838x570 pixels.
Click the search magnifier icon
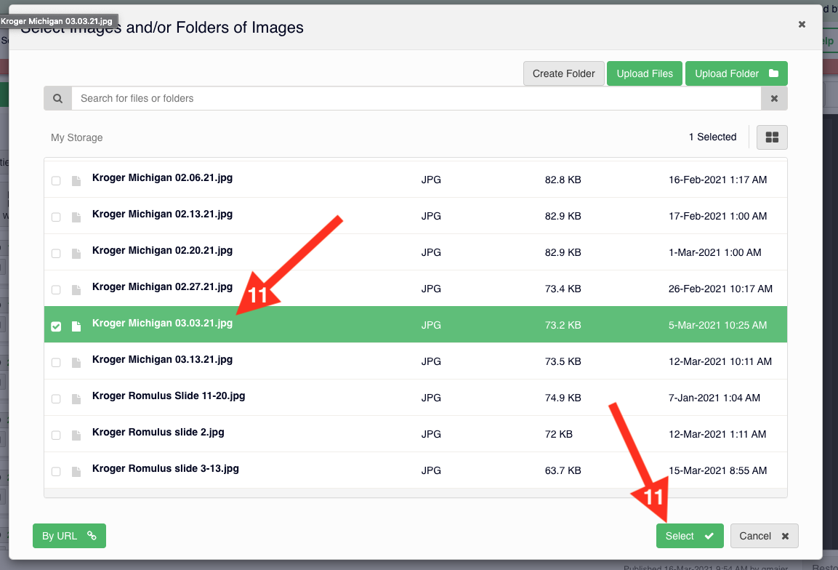click(57, 98)
